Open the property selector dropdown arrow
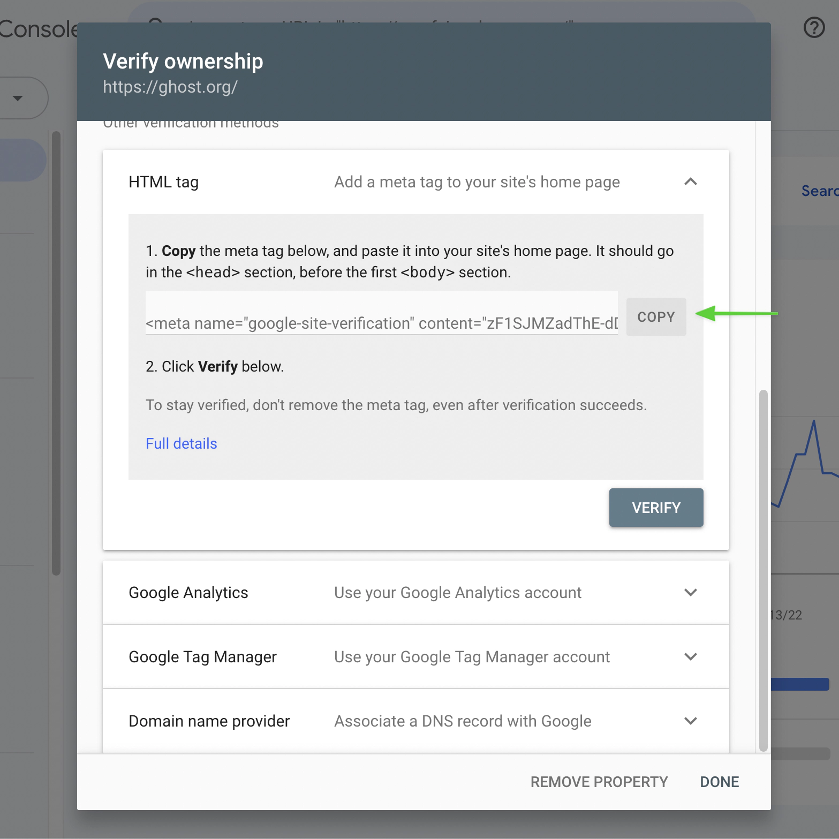839x839 pixels. pyautogui.click(x=18, y=98)
